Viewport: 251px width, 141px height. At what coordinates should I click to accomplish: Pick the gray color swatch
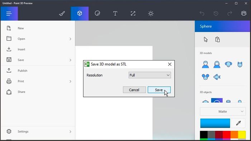211,135
